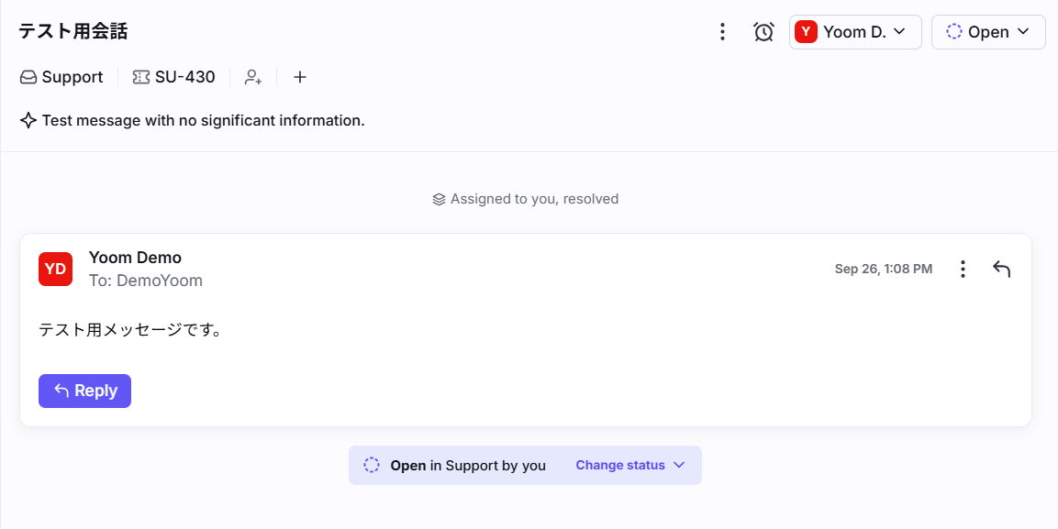Click the Yoom Demo sender name
1058x529 pixels.
[135, 258]
